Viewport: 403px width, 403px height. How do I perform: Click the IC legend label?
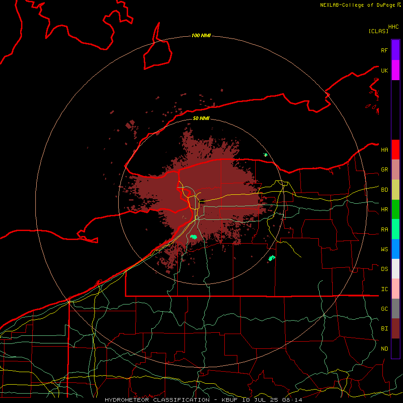pos(384,289)
